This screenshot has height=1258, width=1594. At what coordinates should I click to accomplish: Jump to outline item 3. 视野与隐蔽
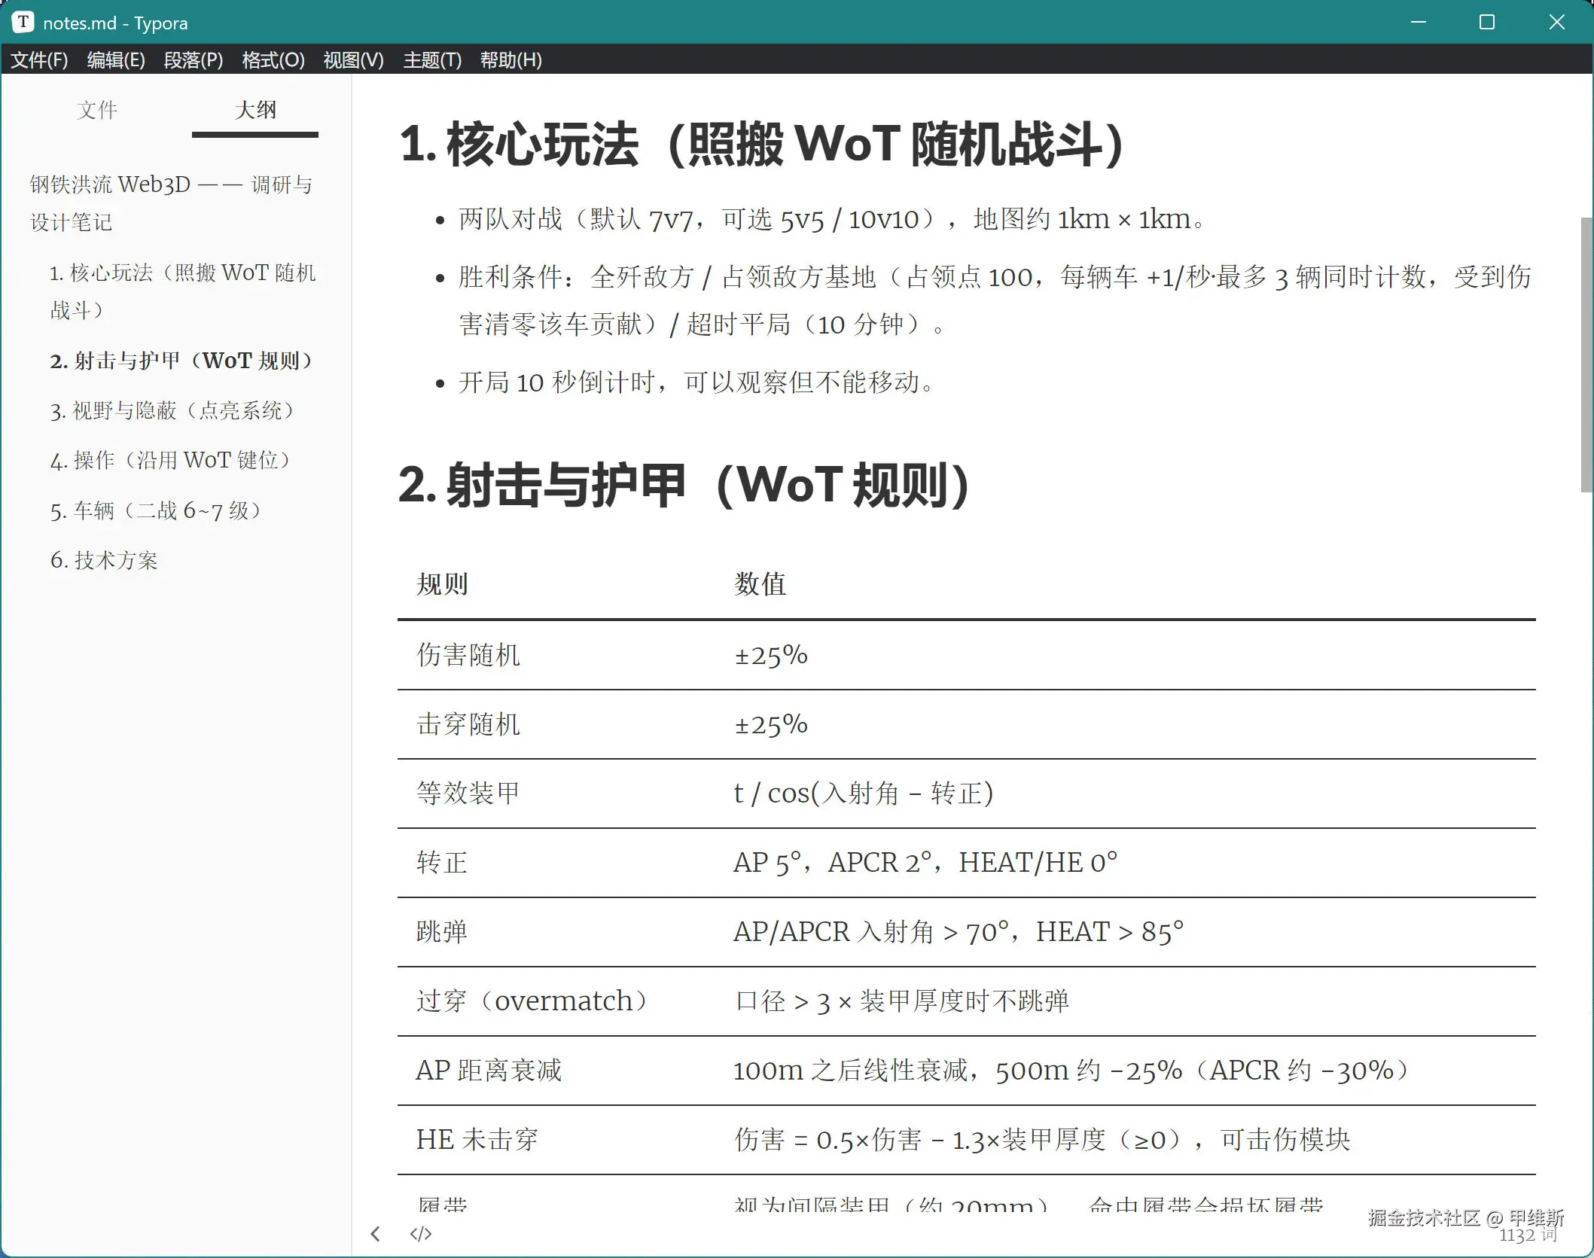(173, 410)
